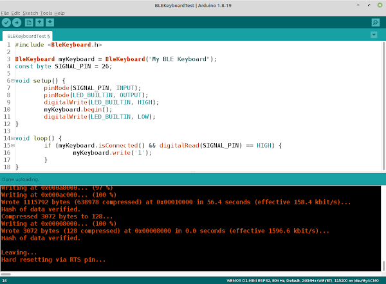Collapse the loop() function fold marker
This screenshot has height=284, width=386.
click(x=13, y=138)
